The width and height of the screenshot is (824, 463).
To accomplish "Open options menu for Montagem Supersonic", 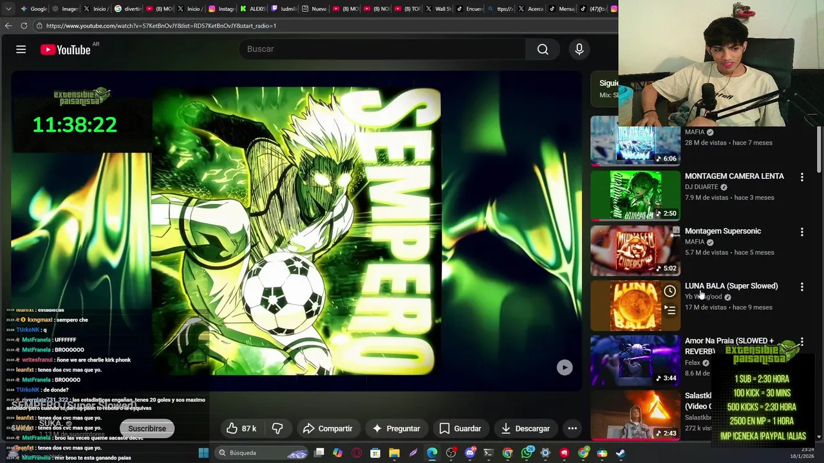I will [801, 232].
